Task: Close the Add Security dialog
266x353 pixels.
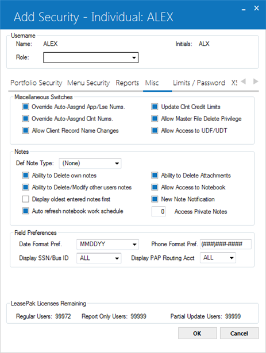Action: pyautogui.click(x=256, y=8)
